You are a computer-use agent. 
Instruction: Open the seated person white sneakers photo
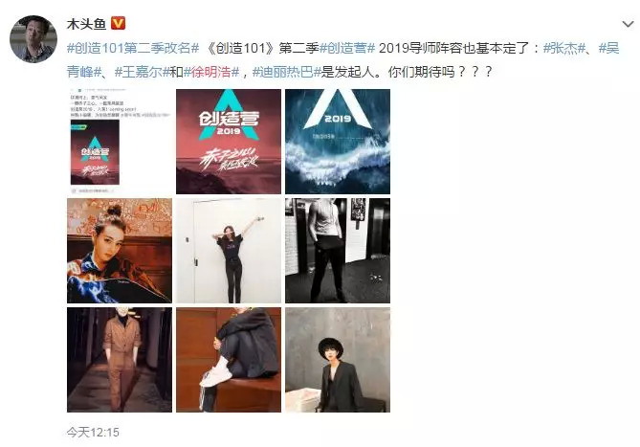coord(229,360)
